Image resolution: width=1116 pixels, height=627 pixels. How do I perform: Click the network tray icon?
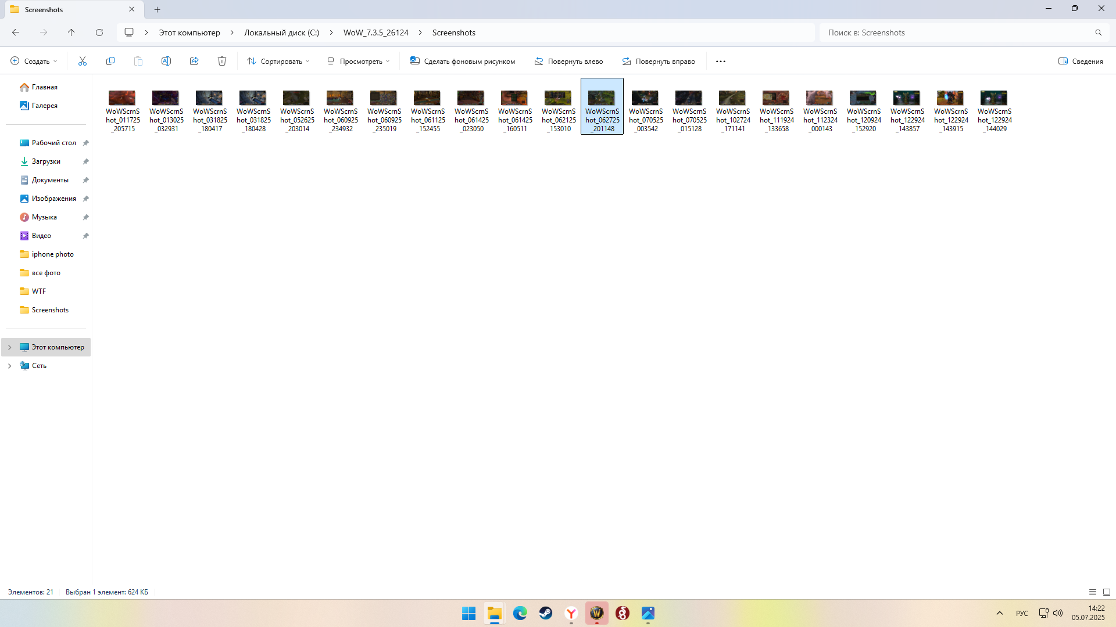(1043, 613)
